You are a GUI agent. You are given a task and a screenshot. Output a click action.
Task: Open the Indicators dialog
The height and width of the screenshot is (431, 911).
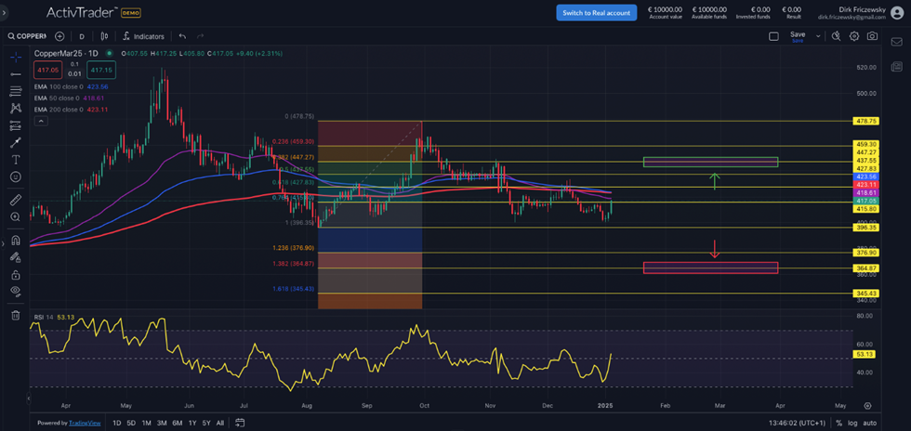[142, 36]
